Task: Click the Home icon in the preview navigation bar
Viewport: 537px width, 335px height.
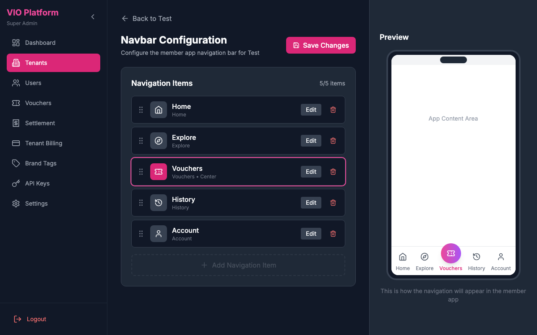Action: (x=402, y=257)
